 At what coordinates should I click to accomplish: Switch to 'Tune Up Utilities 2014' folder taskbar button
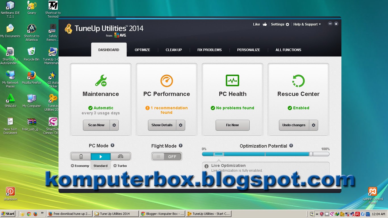coord(116,214)
